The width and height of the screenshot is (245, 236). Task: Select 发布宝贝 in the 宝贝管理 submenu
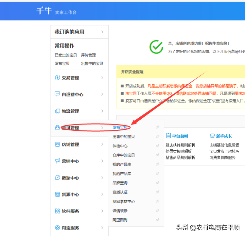120,127
